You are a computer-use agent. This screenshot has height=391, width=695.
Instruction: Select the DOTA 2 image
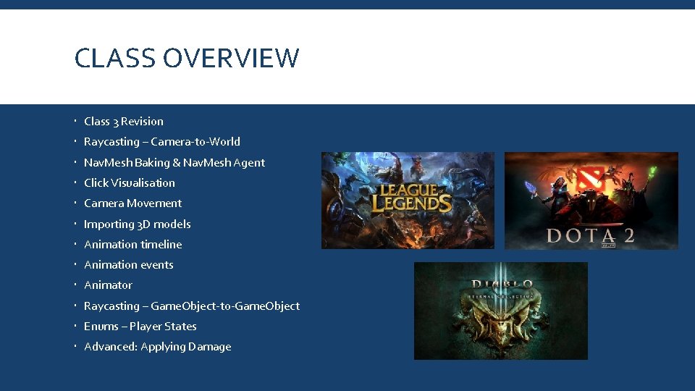click(591, 201)
